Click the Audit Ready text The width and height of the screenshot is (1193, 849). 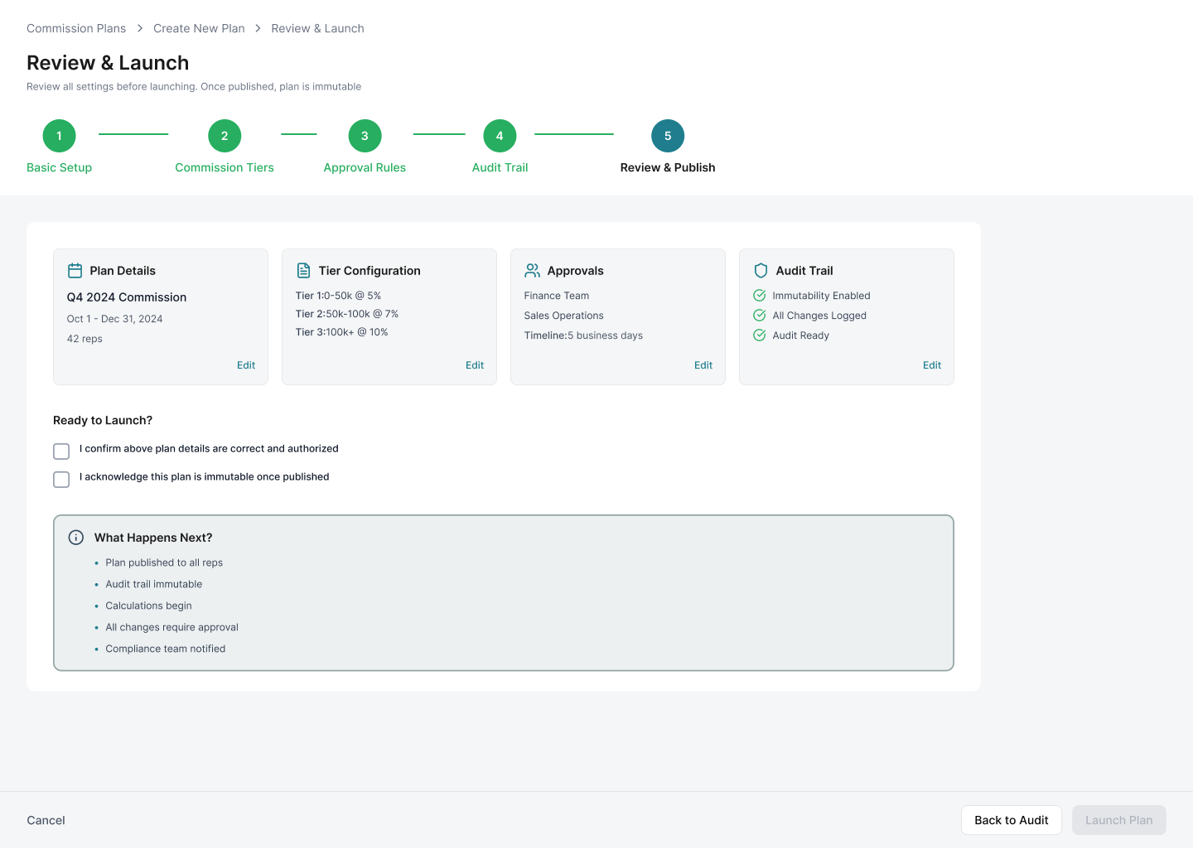800,335
